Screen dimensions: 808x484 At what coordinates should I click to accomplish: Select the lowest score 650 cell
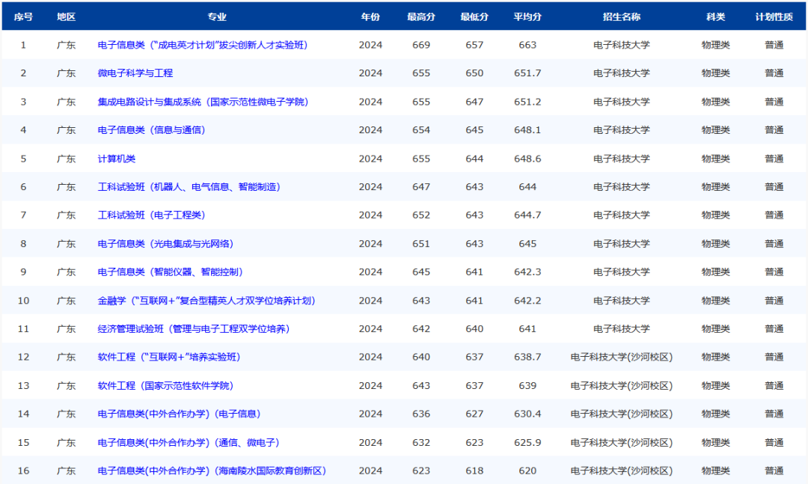coord(474,73)
